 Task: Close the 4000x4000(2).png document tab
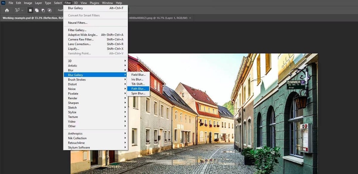coord(190,17)
